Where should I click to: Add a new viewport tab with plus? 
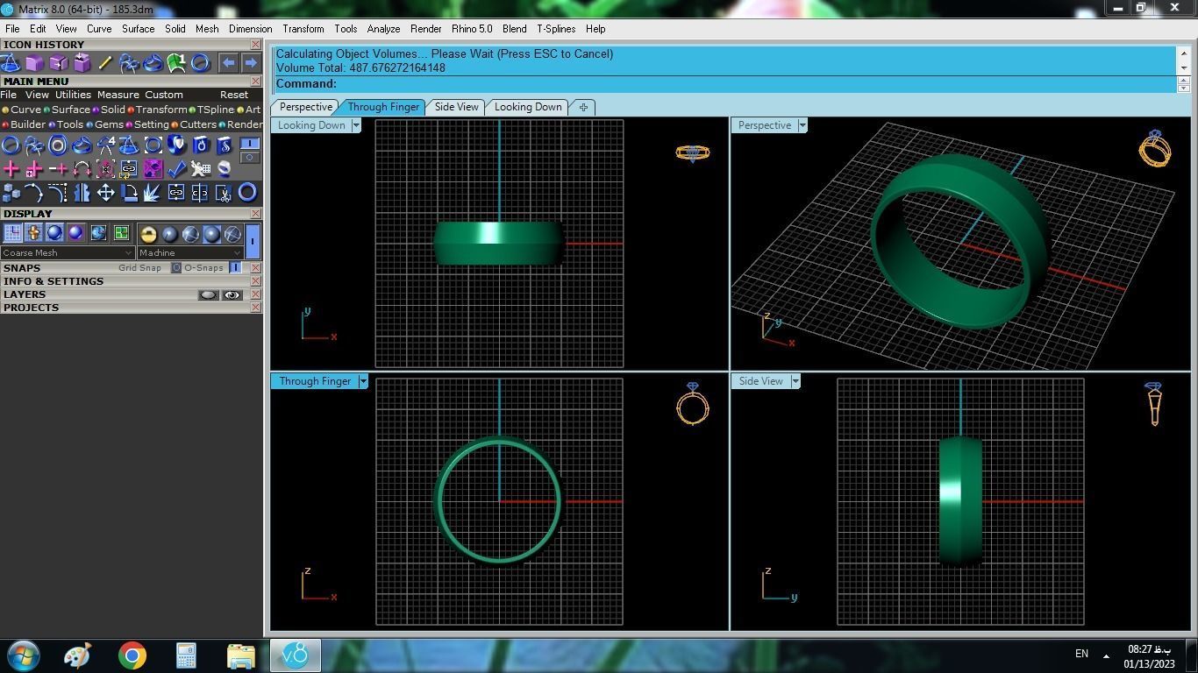pyautogui.click(x=583, y=107)
